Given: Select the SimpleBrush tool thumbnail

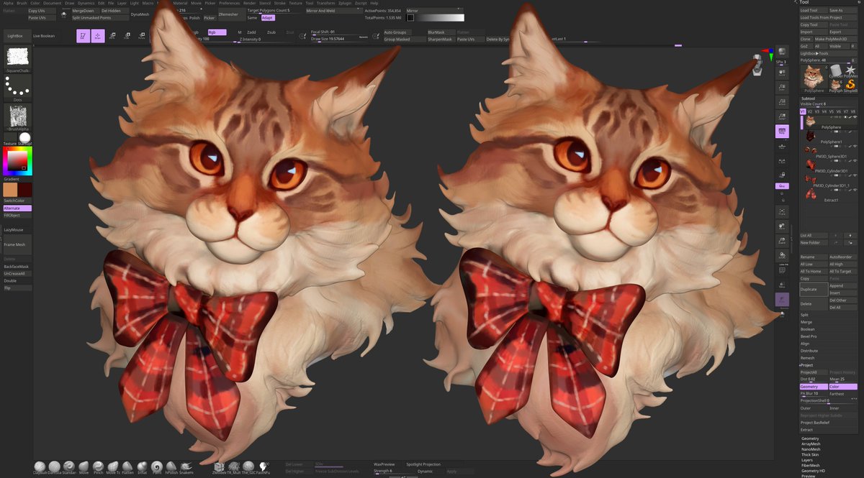Looking at the screenshot, I should (850, 86).
